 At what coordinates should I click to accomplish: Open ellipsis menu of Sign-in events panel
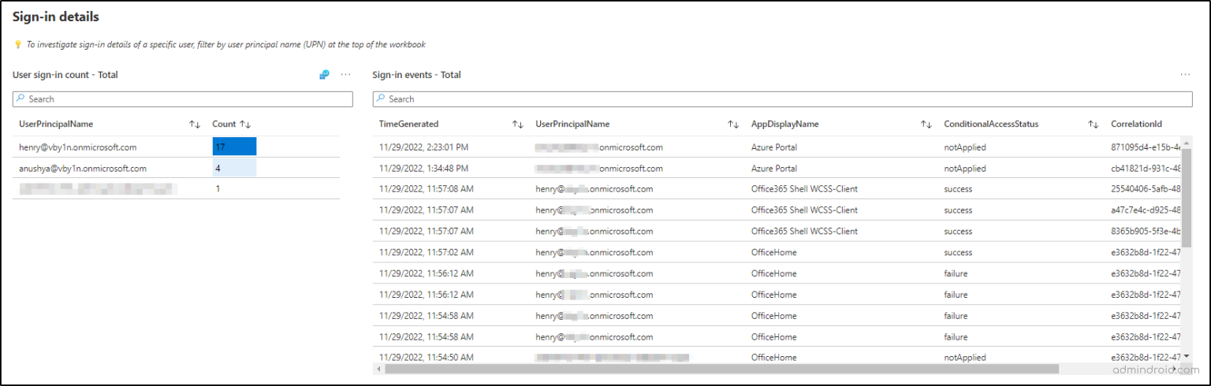pos(1185,75)
